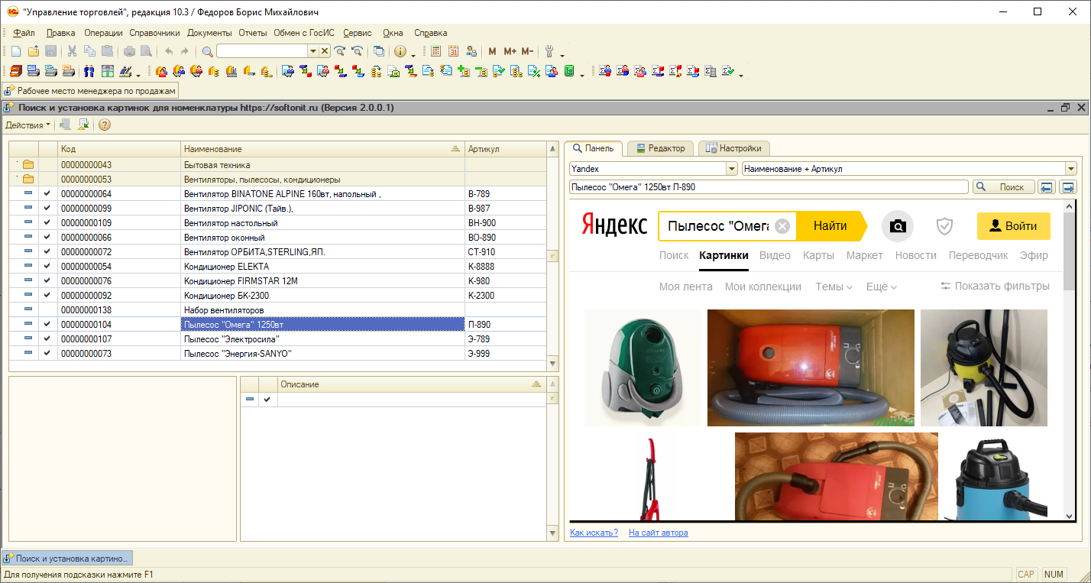
Task: Open the Сервис menu
Action: pos(358,33)
